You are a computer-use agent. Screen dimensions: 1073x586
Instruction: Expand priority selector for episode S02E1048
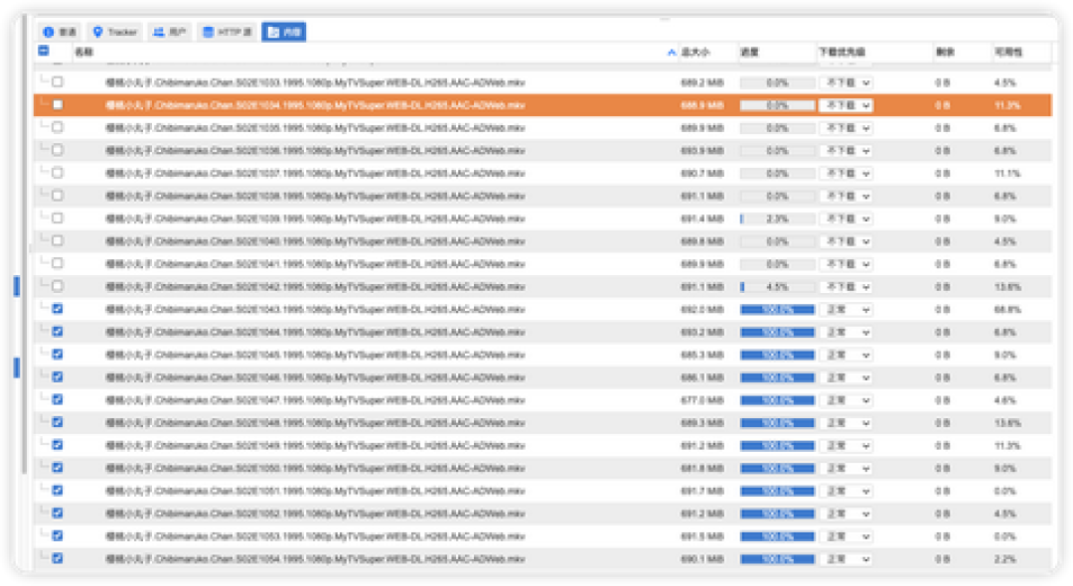tap(845, 423)
